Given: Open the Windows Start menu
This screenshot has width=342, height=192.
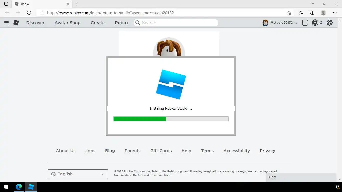Looking at the screenshot, I should pyautogui.click(x=6, y=187).
